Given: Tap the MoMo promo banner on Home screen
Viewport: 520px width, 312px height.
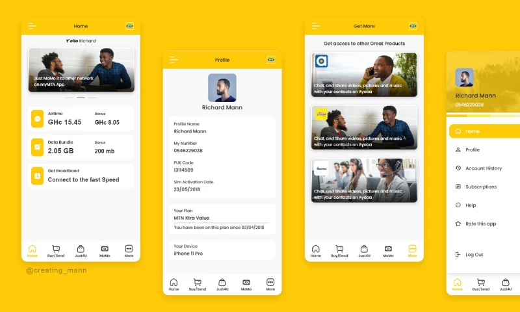Looking at the screenshot, I should click(x=82, y=70).
